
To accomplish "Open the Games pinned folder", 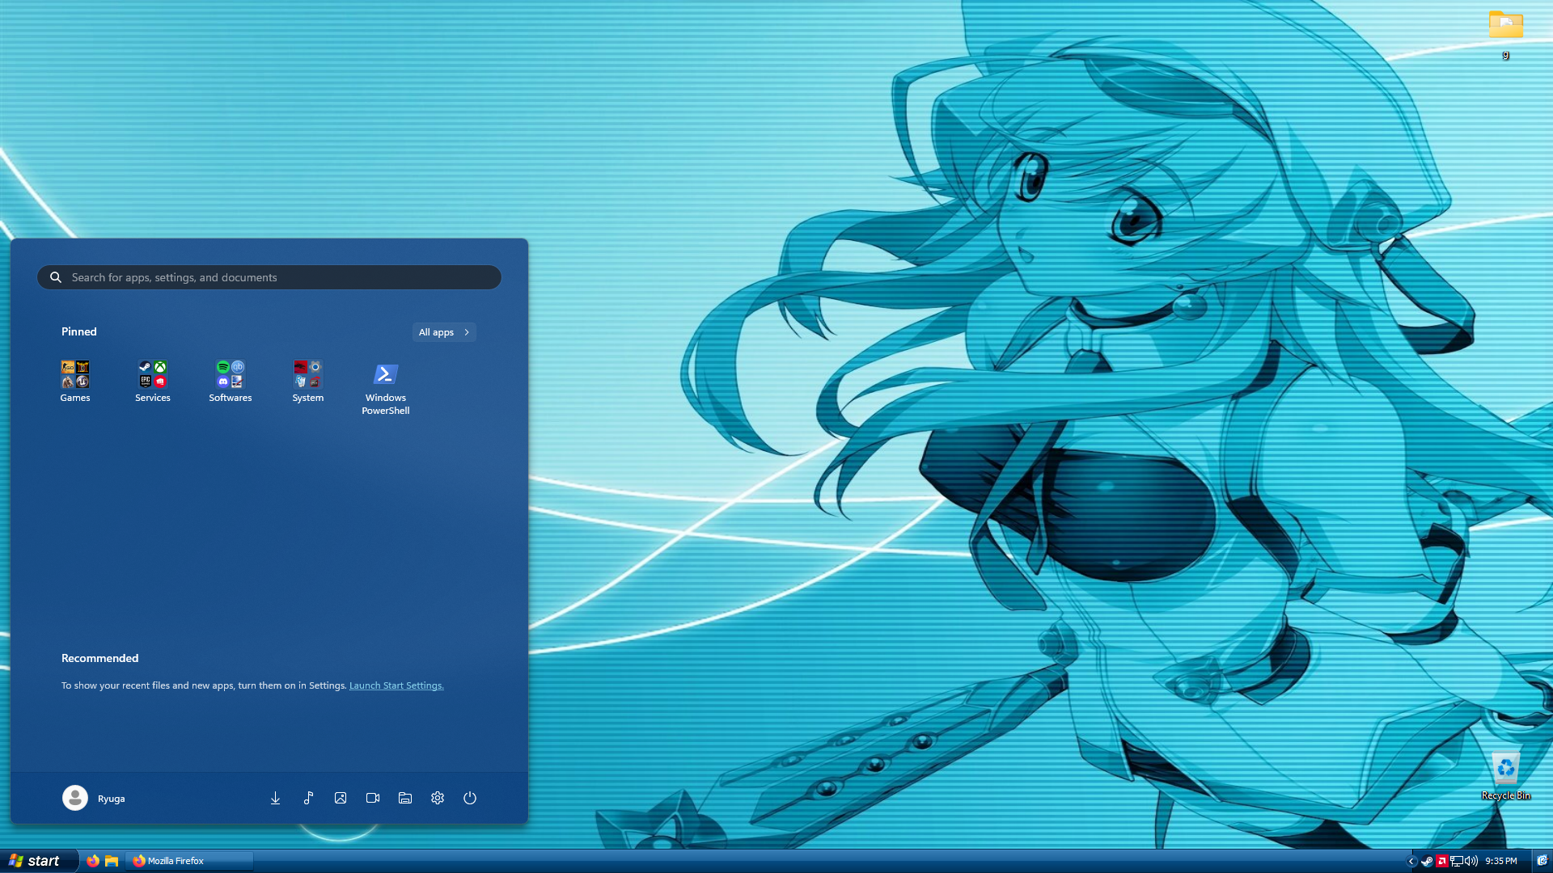I will point(75,381).
